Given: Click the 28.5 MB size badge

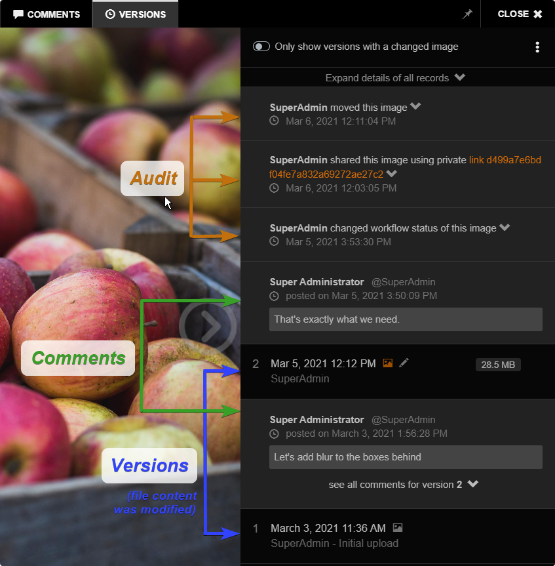Looking at the screenshot, I should [497, 365].
